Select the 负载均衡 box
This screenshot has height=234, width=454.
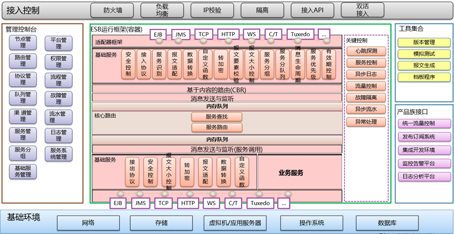pos(162,11)
